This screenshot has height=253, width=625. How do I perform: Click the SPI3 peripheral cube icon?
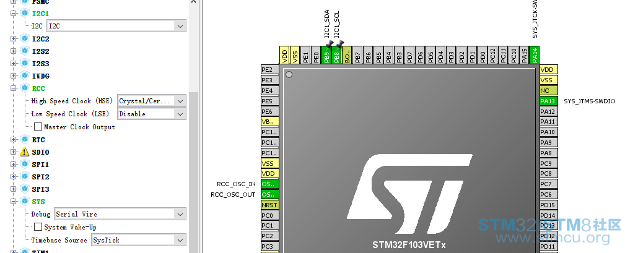[x=25, y=189]
